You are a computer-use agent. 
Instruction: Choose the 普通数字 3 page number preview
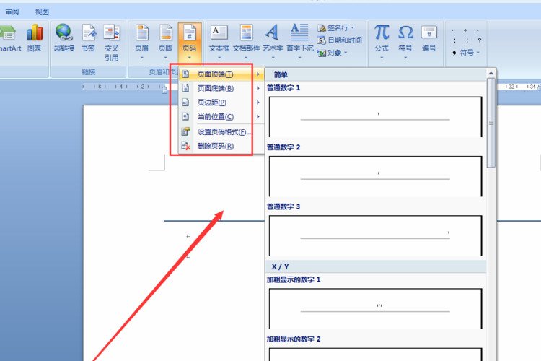tap(375, 235)
